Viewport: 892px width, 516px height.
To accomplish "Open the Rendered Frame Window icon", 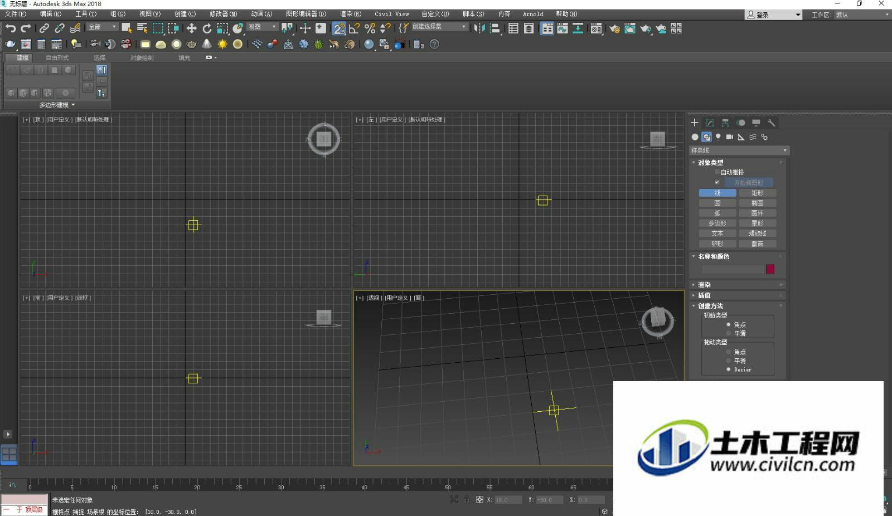I will click(630, 28).
